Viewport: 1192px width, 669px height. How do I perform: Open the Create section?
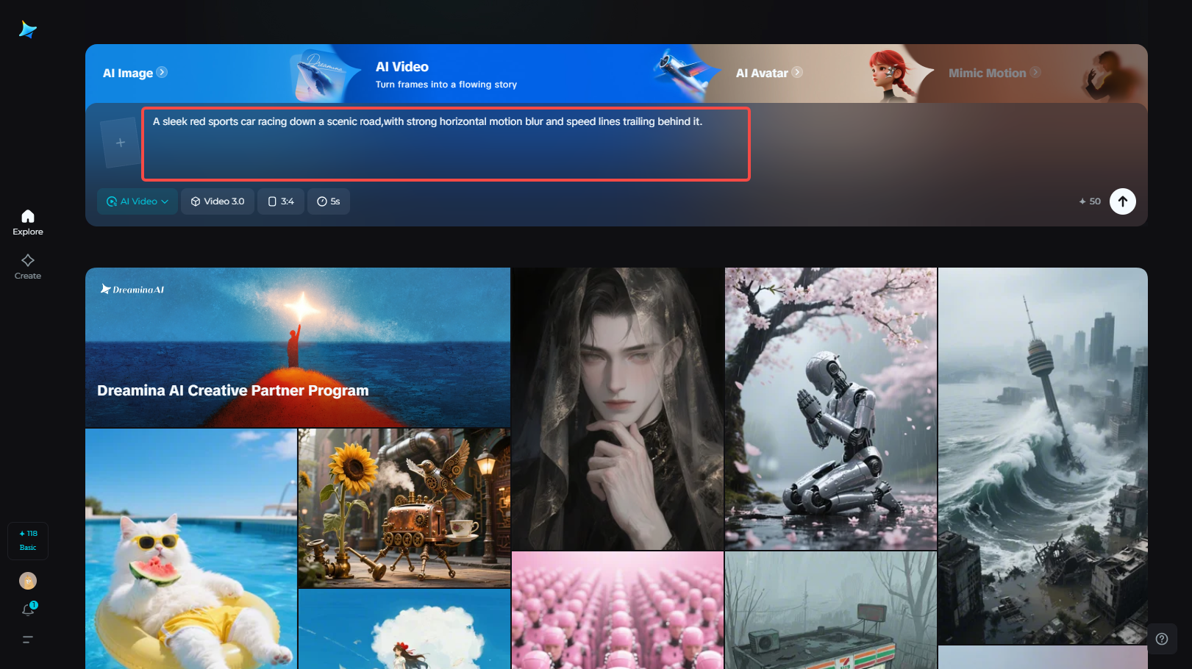coord(28,266)
